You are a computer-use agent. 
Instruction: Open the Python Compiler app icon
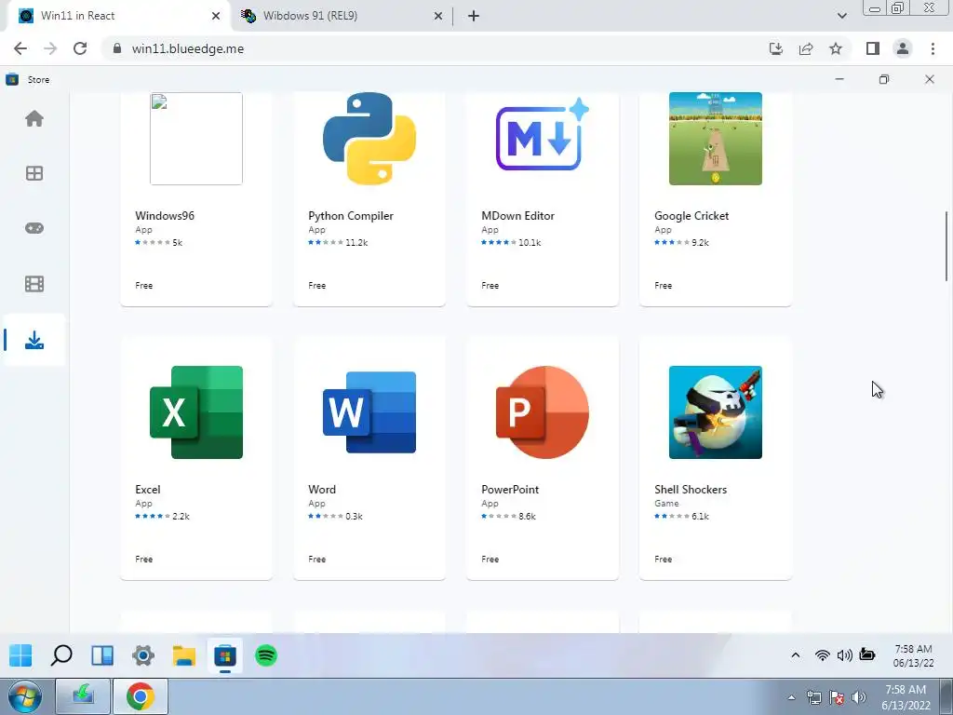pos(369,139)
